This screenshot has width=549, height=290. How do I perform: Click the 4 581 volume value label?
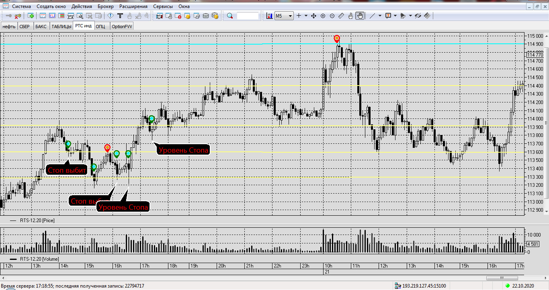(533, 244)
